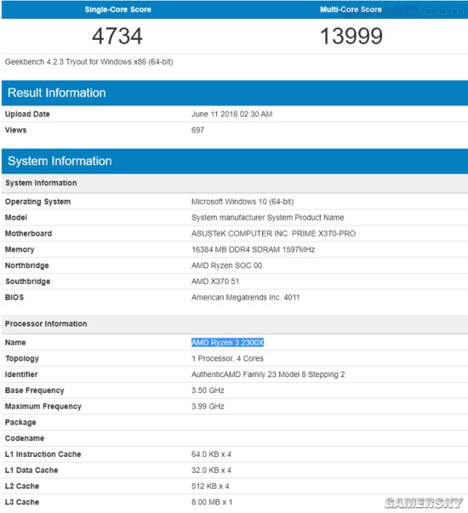Click the Topology value 1 Processor, 4 Cores

click(227, 358)
